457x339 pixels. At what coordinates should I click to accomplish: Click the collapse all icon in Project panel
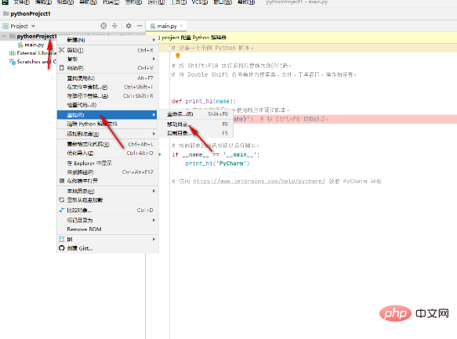click(x=114, y=26)
